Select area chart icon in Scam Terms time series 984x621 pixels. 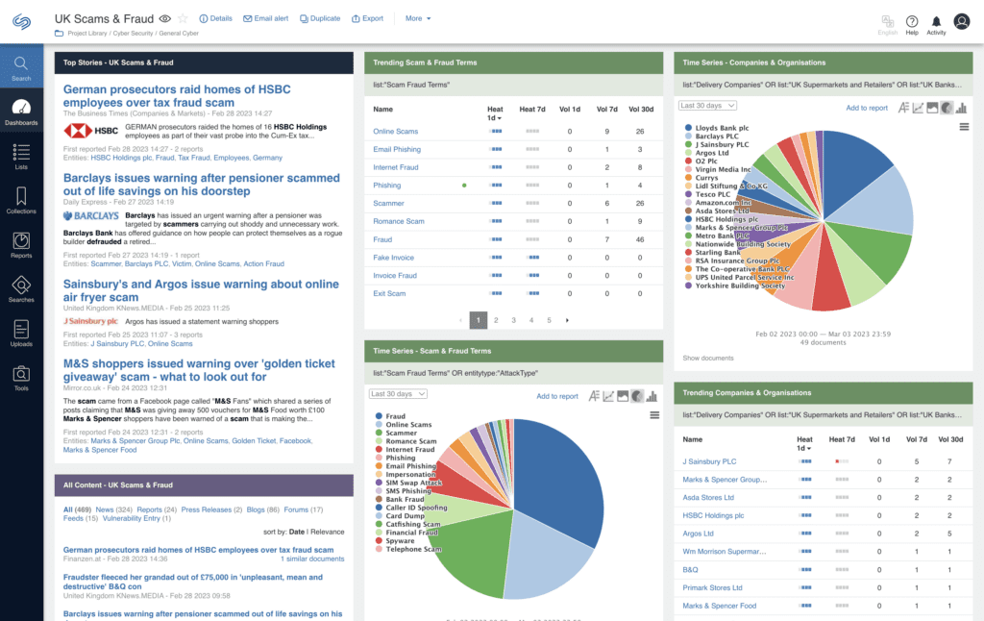click(x=623, y=396)
